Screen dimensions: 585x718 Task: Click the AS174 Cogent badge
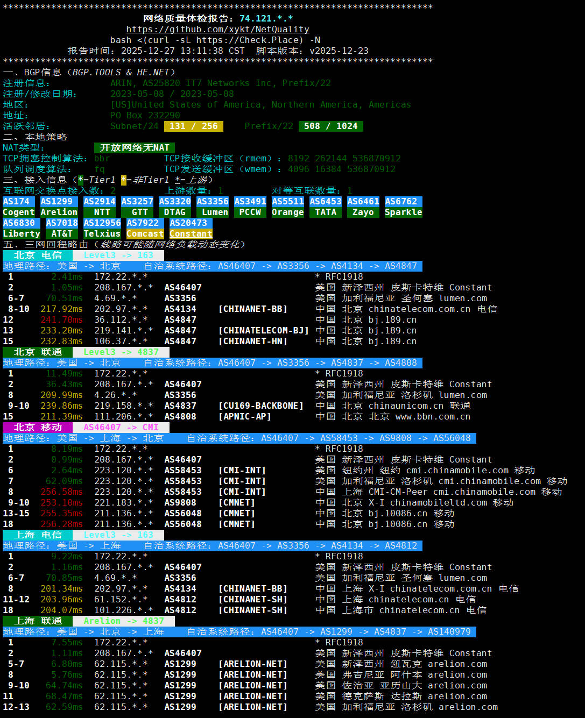(x=18, y=207)
